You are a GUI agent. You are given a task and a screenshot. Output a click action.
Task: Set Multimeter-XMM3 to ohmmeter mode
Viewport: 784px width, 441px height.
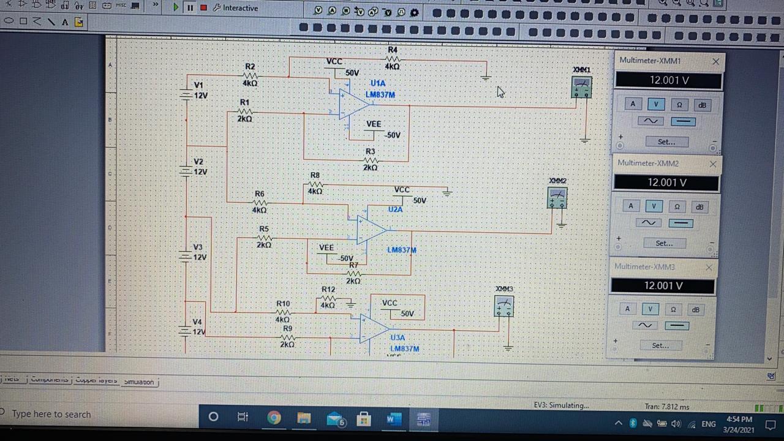pos(673,309)
